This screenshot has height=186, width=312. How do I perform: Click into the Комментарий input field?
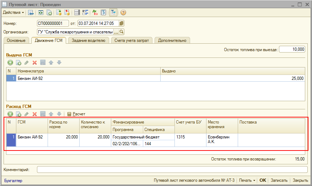(172, 170)
